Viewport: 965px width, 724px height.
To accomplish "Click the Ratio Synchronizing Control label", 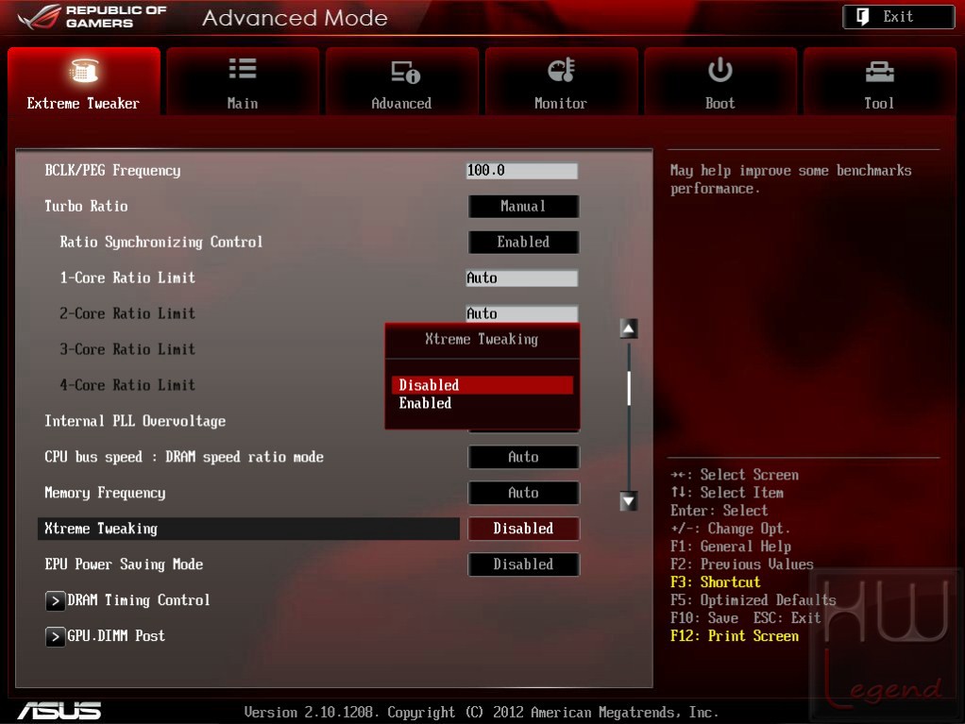I will pos(161,243).
